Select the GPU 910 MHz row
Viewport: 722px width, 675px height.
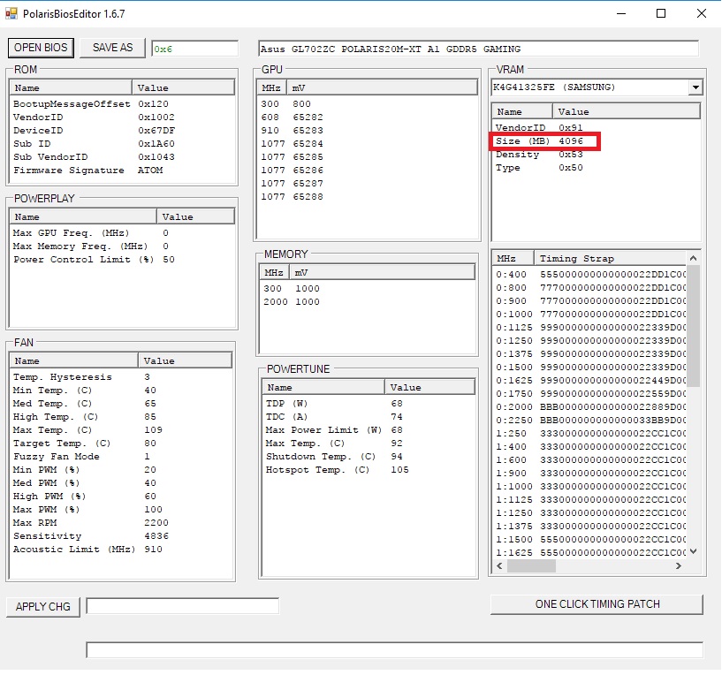coord(367,131)
